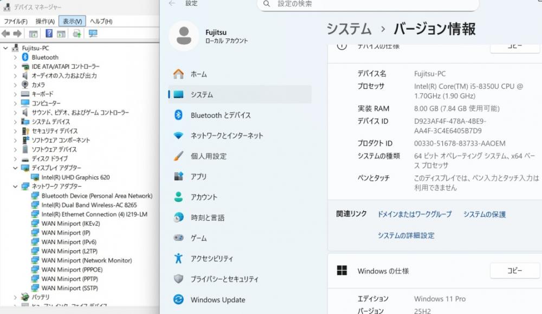
Task: Click the Forward arrow in Device Manager toolbar
Action: [x=17, y=34]
